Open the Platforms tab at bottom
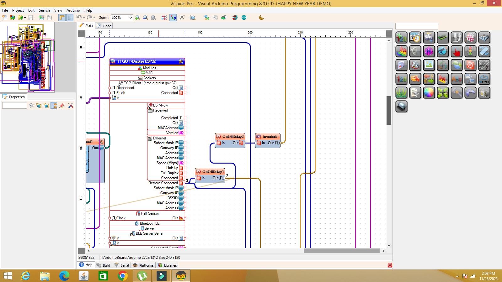502x282 pixels. [x=143, y=265]
